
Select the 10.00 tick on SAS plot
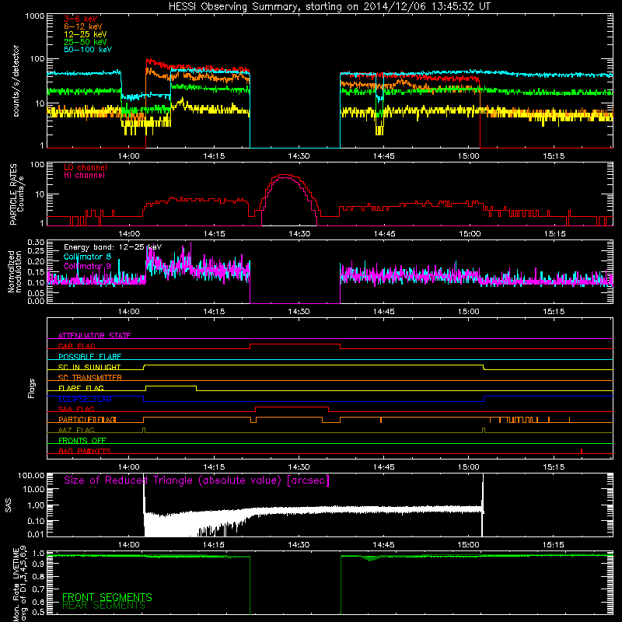point(33,489)
